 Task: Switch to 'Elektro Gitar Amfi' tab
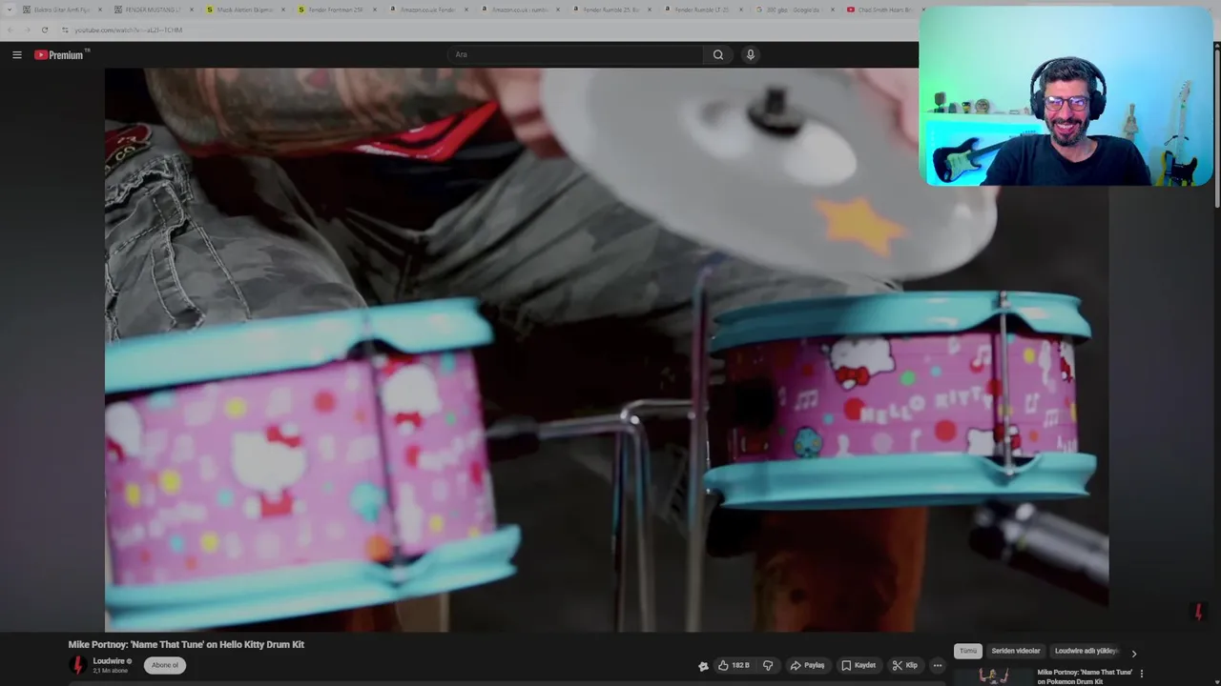(x=61, y=10)
